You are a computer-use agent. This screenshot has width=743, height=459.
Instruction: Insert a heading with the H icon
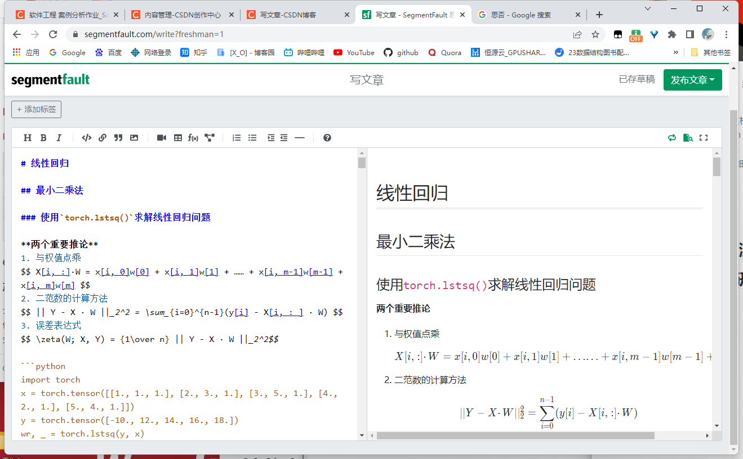click(x=27, y=138)
